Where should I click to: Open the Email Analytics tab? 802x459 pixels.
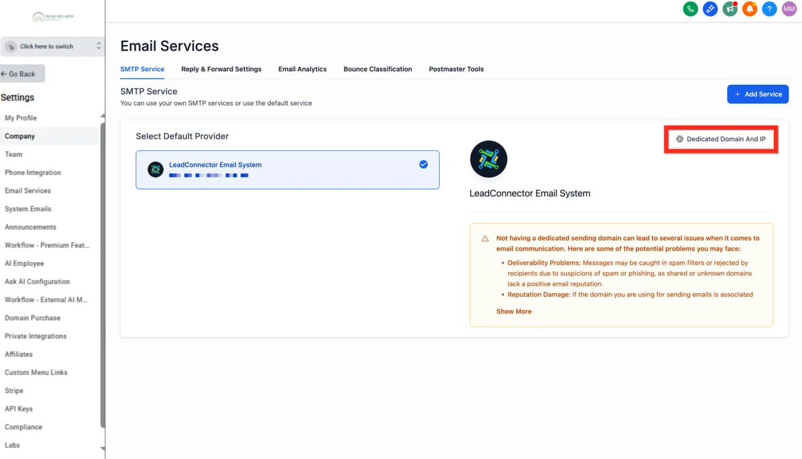[302, 69]
